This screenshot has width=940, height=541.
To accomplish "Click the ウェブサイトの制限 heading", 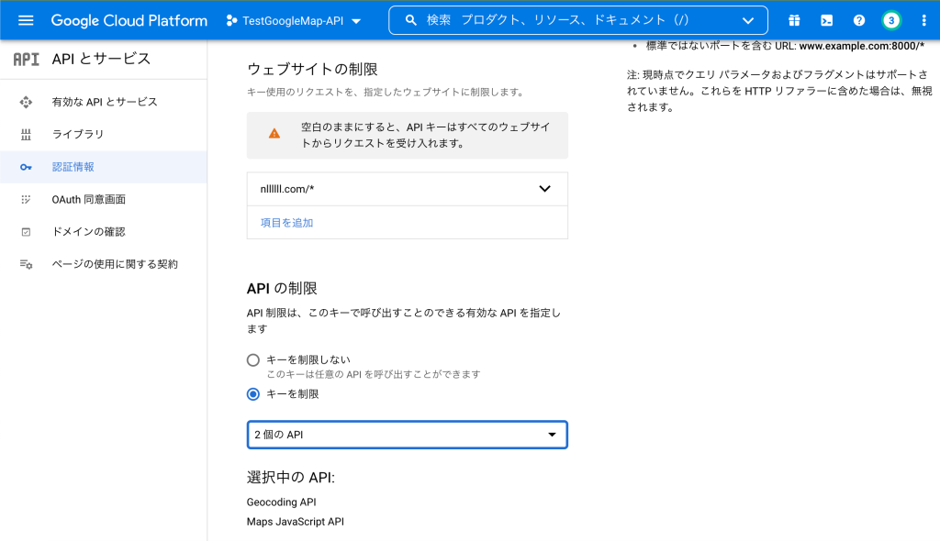I will tap(312, 70).
